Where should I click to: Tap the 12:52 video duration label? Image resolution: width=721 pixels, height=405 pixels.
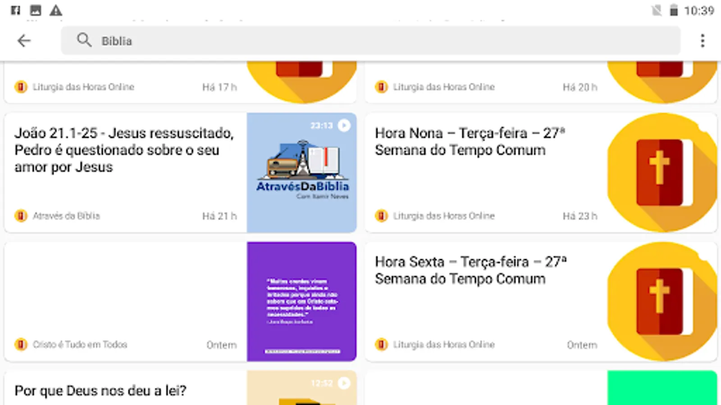[321, 383]
